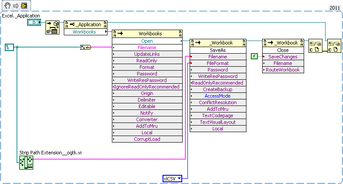Click the IgnoreReadOnlyRecommended parameter
Image resolution: width=343 pixels, height=184 pixels.
pos(147,87)
